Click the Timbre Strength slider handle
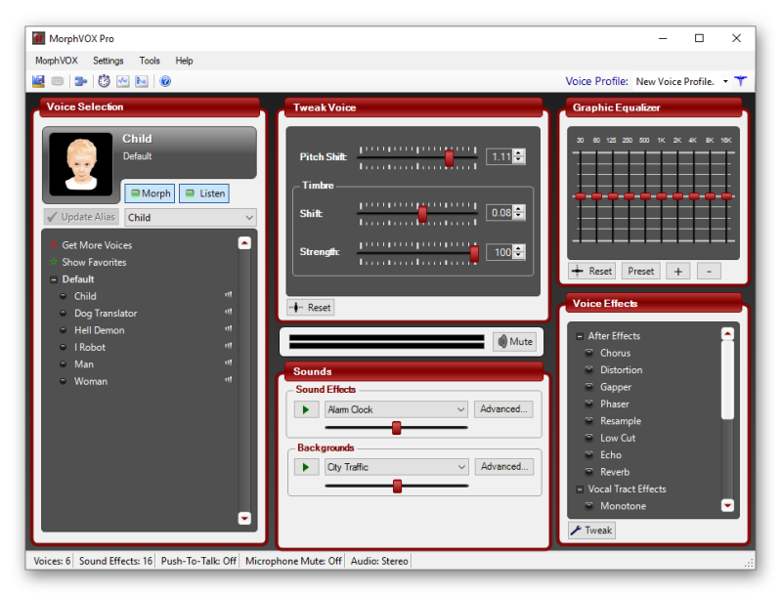Screen dimensions: 782x596 pyautogui.click(x=474, y=253)
